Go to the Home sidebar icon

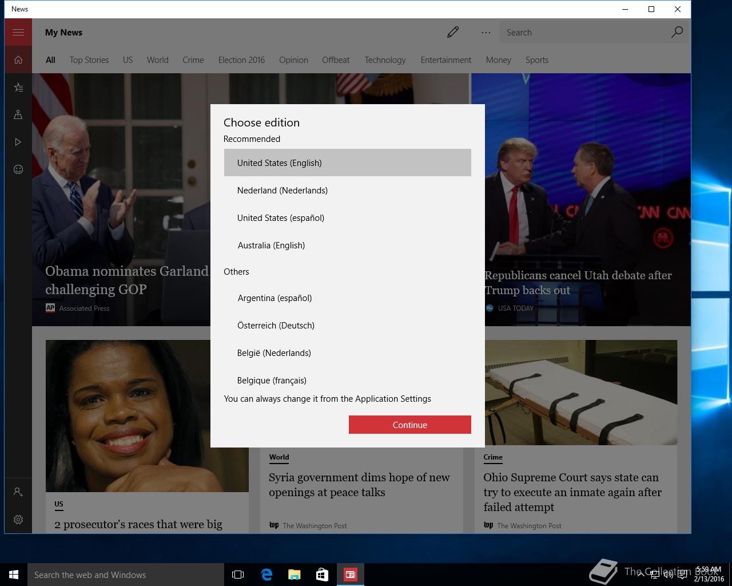click(x=18, y=60)
